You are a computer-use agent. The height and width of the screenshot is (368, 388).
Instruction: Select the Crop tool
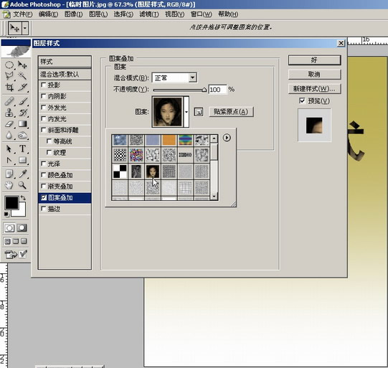(x=9, y=87)
